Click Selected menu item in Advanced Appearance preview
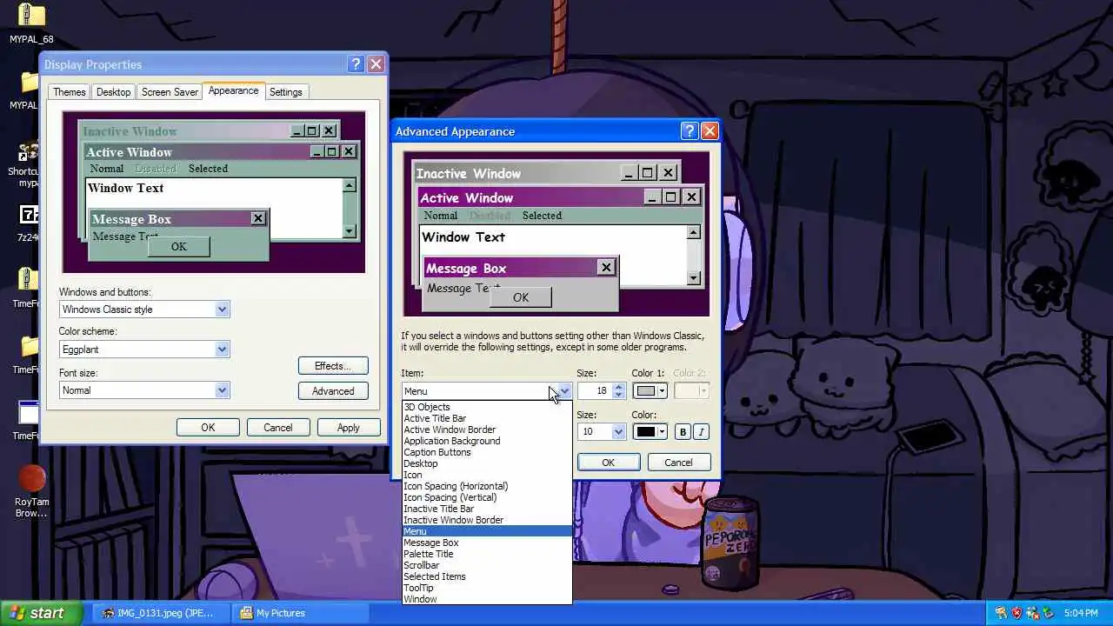This screenshot has width=1113, height=626. pyautogui.click(x=542, y=216)
